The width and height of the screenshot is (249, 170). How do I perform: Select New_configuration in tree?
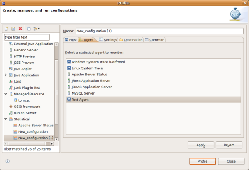click(x=31, y=132)
